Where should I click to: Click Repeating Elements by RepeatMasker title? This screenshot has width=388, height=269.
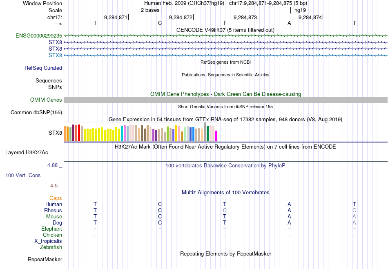click(225, 253)
